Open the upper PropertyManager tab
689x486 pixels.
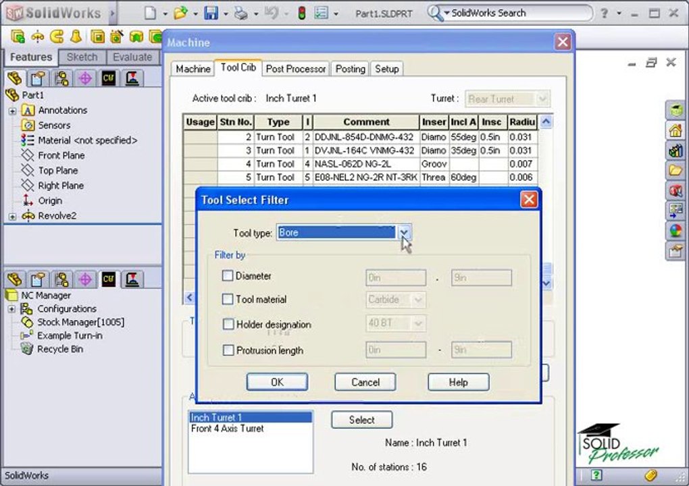point(39,78)
